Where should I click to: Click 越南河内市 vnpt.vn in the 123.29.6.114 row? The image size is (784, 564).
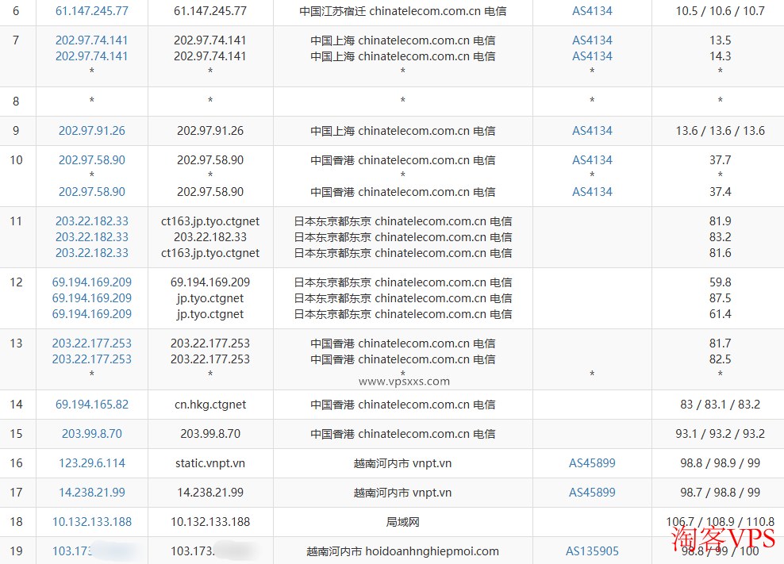(x=402, y=463)
